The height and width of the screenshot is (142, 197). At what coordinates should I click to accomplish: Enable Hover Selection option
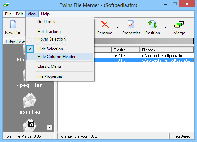click(x=60, y=39)
